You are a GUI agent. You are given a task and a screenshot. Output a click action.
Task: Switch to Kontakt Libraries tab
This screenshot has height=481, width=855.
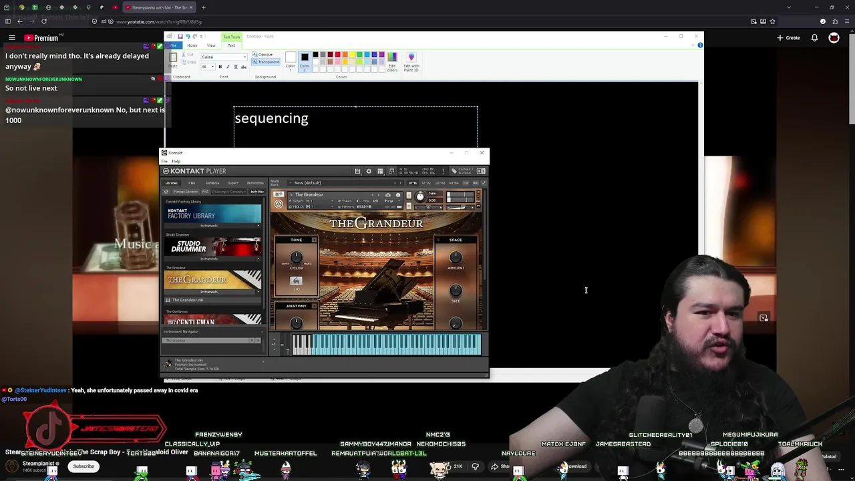[172, 183]
